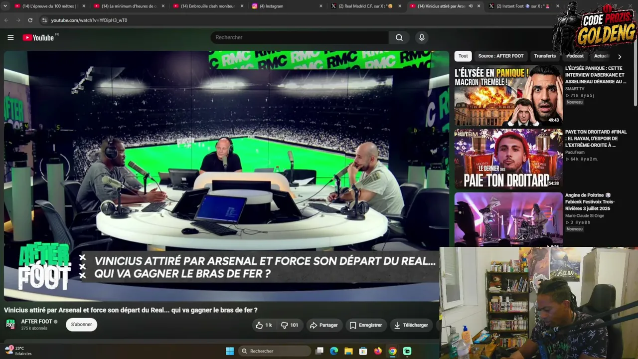Open title Angine de Poitrine Fabienk Festivoix
Image resolution: width=638 pixels, height=359 pixels.
coord(590,202)
